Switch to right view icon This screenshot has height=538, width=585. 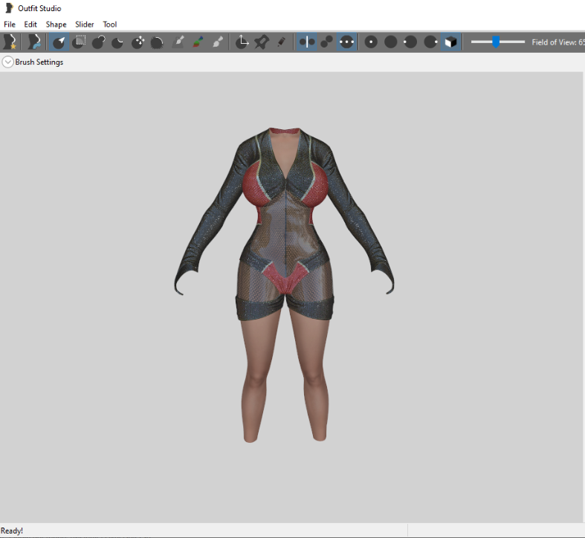(x=430, y=42)
